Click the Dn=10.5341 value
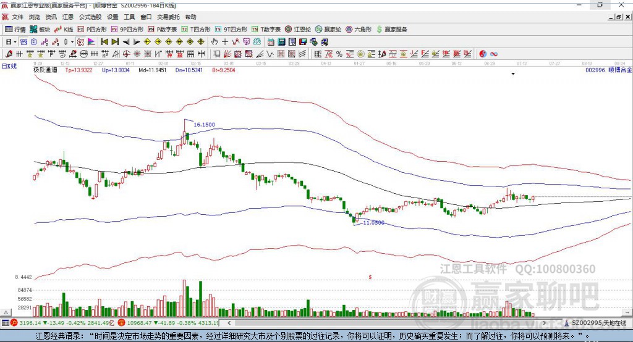Viewport: 633px width, 342px height. coord(189,70)
